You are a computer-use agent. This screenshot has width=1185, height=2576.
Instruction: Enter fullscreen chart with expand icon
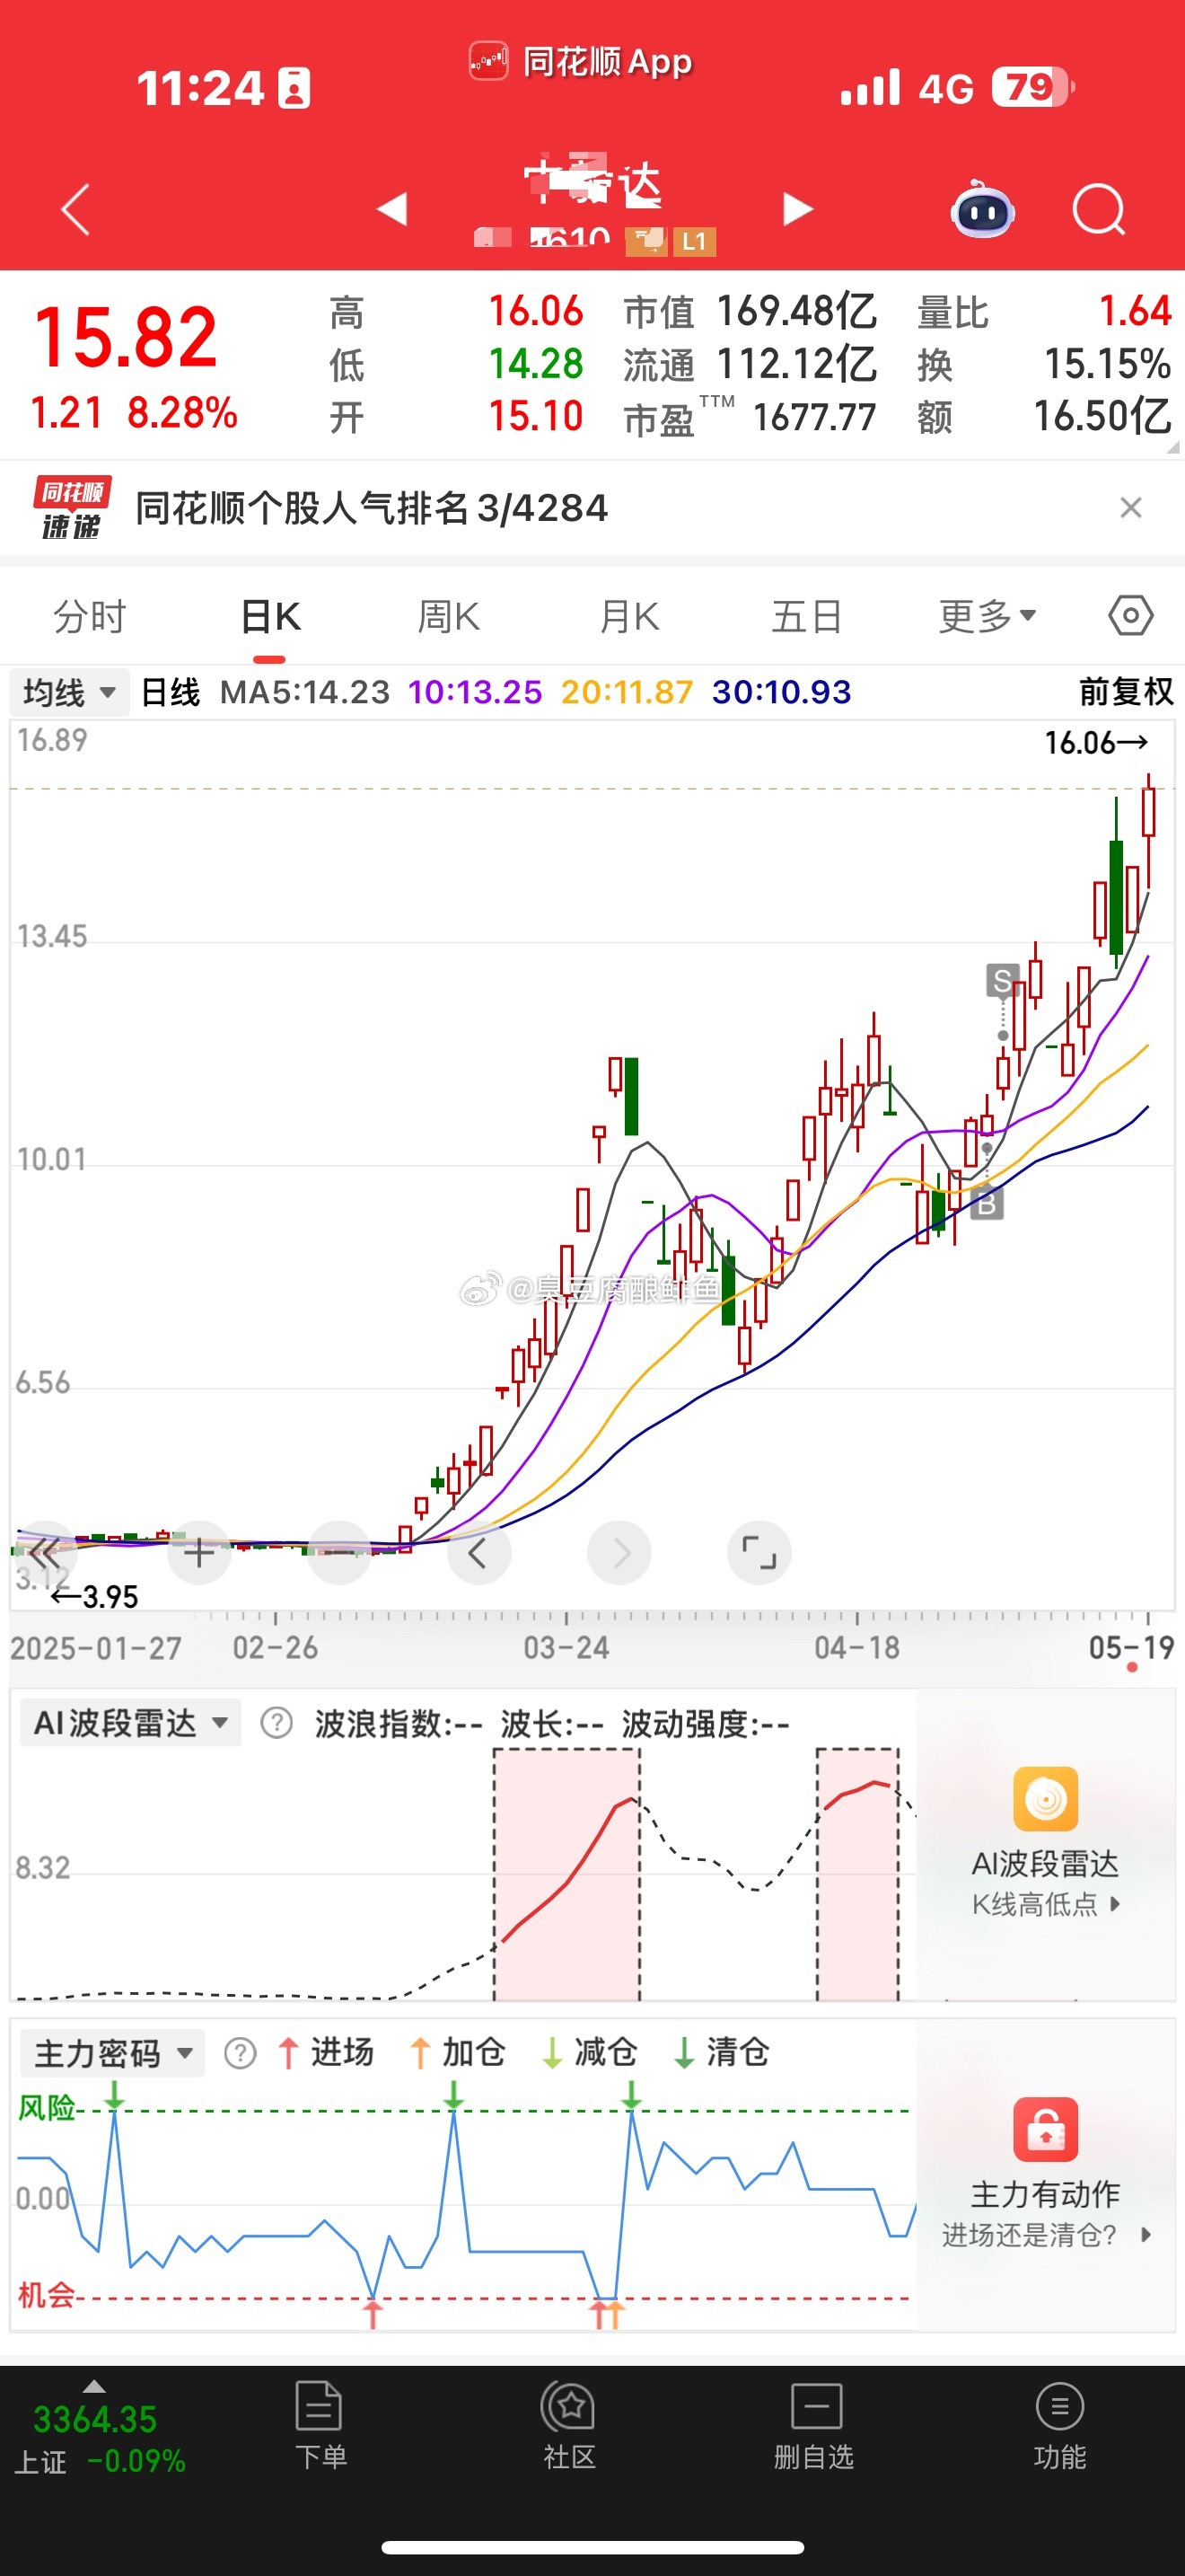pos(759,1553)
